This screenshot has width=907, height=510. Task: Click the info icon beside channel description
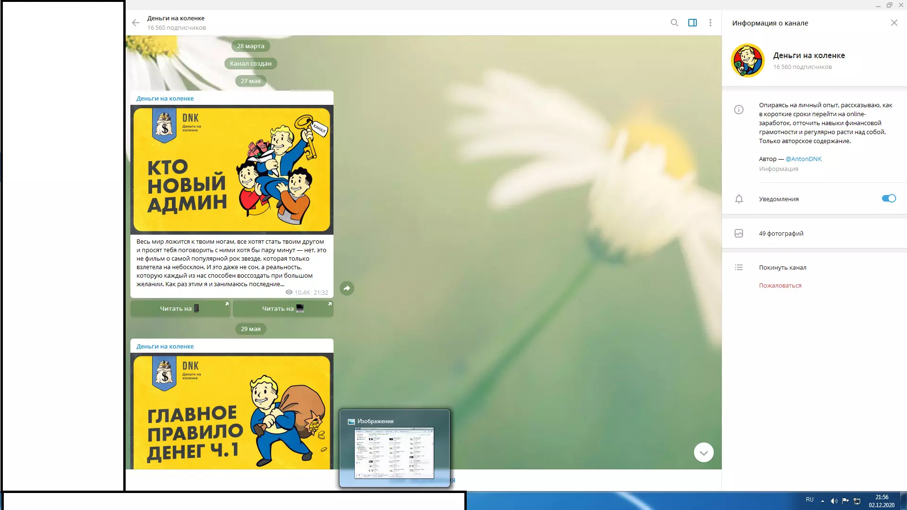click(739, 110)
